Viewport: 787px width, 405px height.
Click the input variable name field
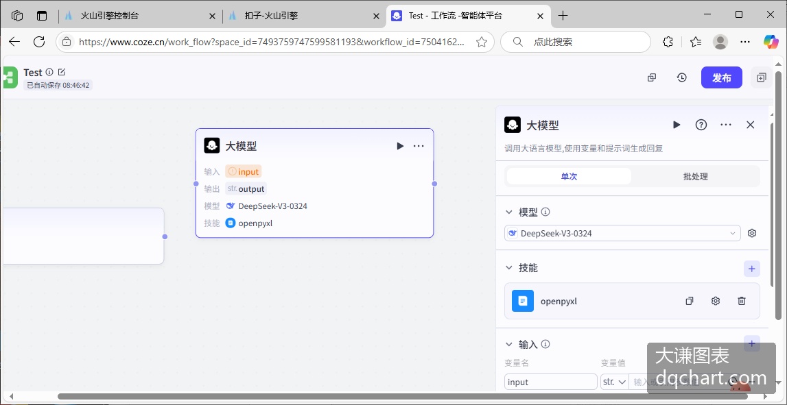point(550,382)
